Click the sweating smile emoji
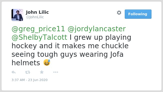Viewport: 163px width, 92px height. click(47, 62)
